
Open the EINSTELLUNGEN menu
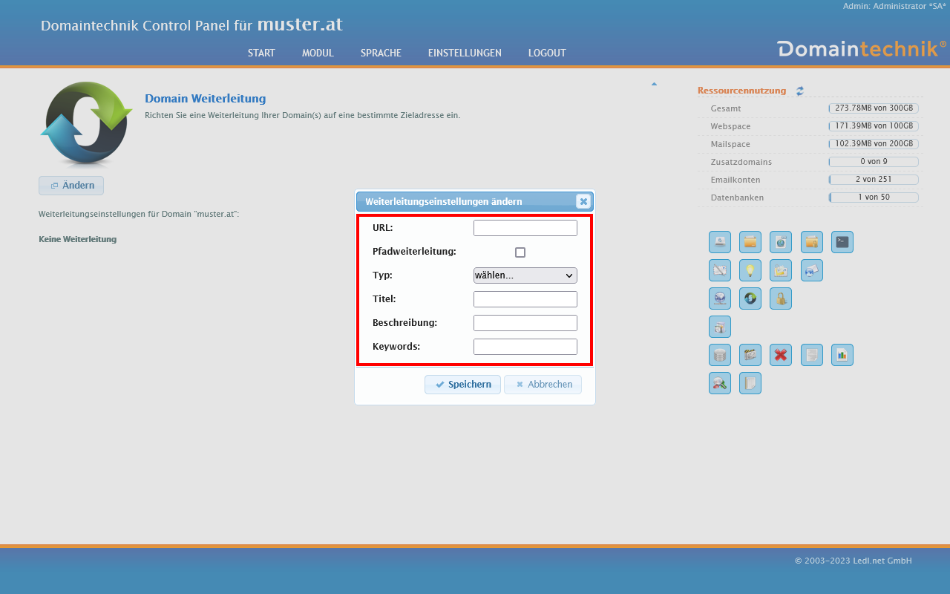pyautogui.click(x=465, y=53)
